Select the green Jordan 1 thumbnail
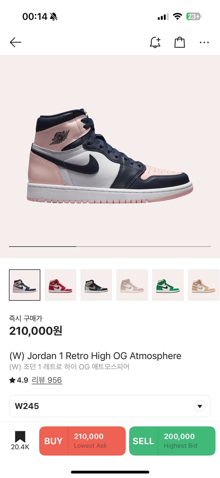220x478 pixels. click(x=168, y=285)
